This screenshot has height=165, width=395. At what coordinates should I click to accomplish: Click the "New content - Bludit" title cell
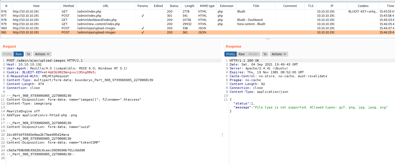[251, 24]
